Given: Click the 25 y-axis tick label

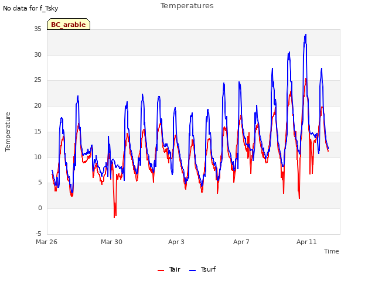Looking at the screenshot, I should pos(37,80).
